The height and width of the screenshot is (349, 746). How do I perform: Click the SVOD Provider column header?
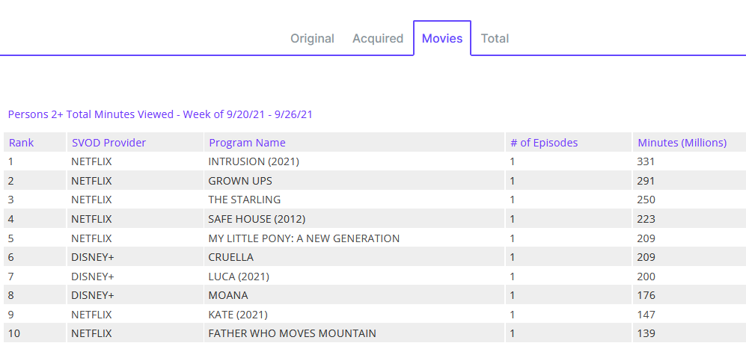pyautogui.click(x=108, y=143)
